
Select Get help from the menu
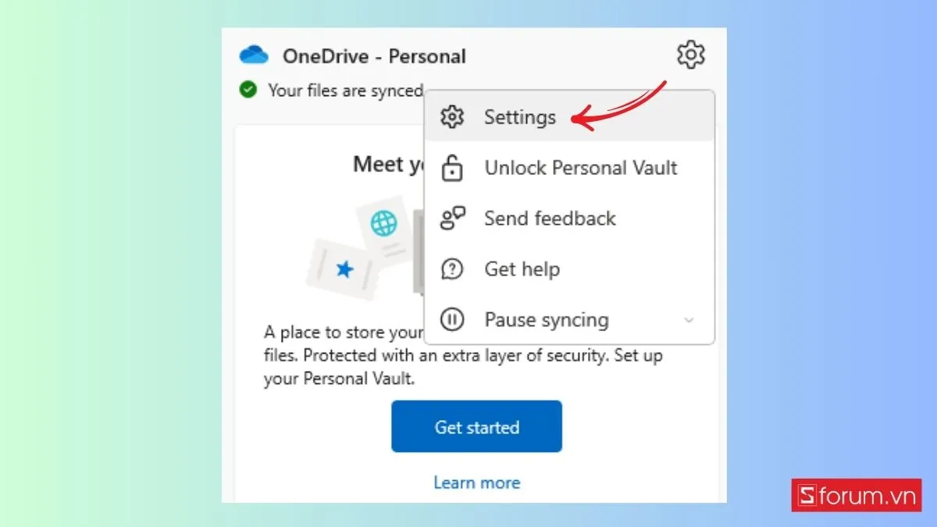click(522, 269)
